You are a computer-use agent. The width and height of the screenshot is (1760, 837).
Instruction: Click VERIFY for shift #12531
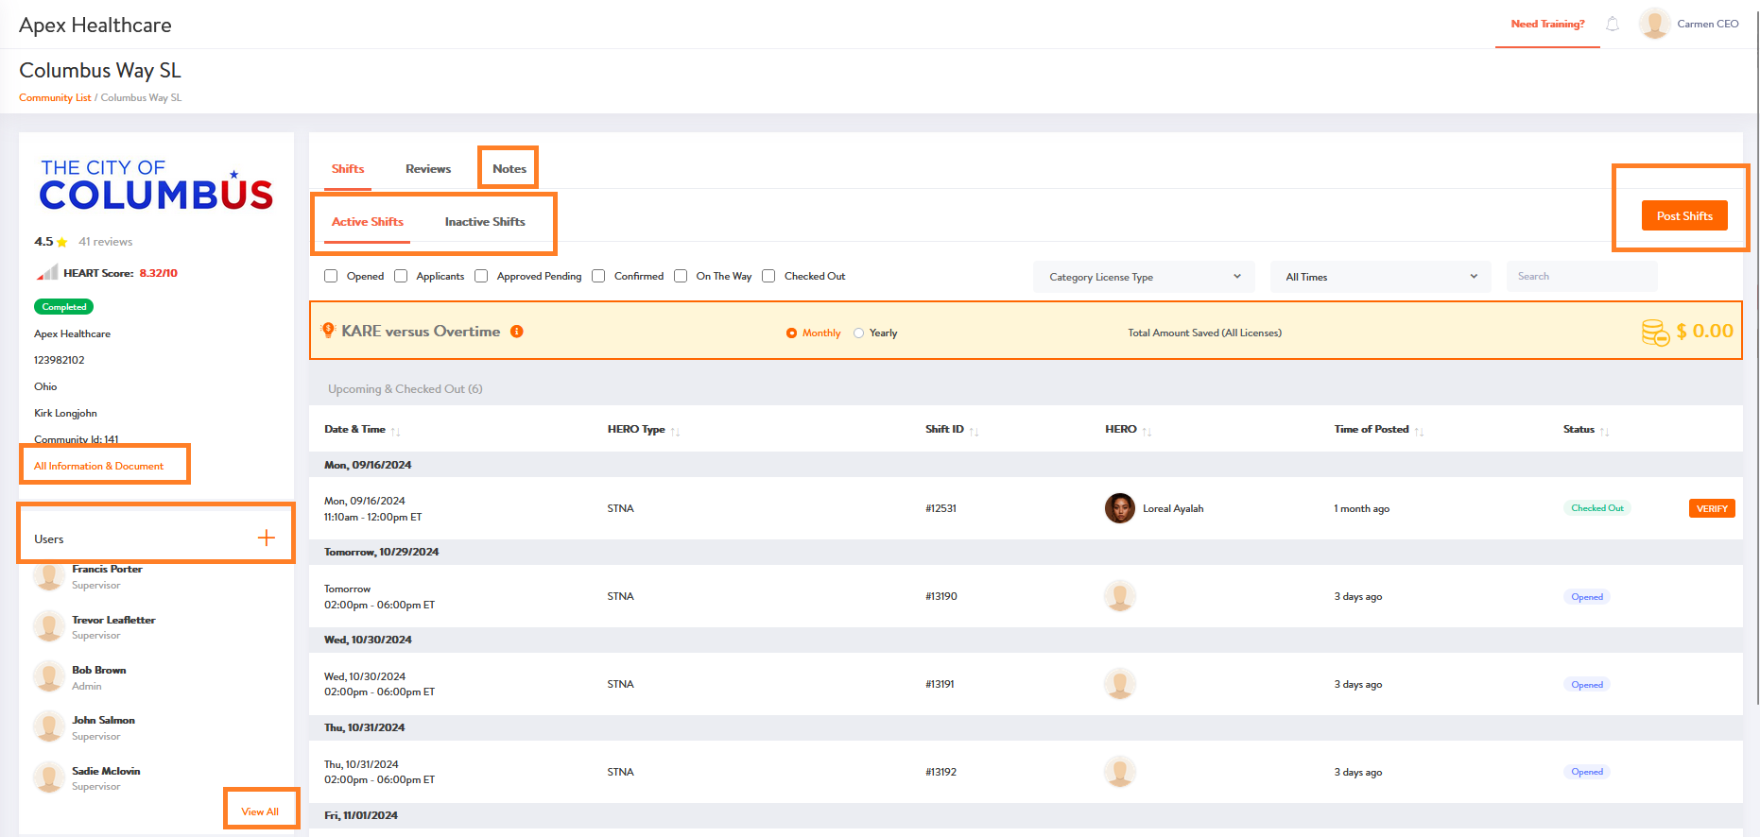pyautogui.click(x=1712, y=508)
